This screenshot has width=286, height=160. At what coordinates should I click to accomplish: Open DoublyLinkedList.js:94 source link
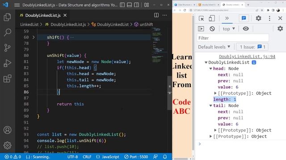click(247, 56)
